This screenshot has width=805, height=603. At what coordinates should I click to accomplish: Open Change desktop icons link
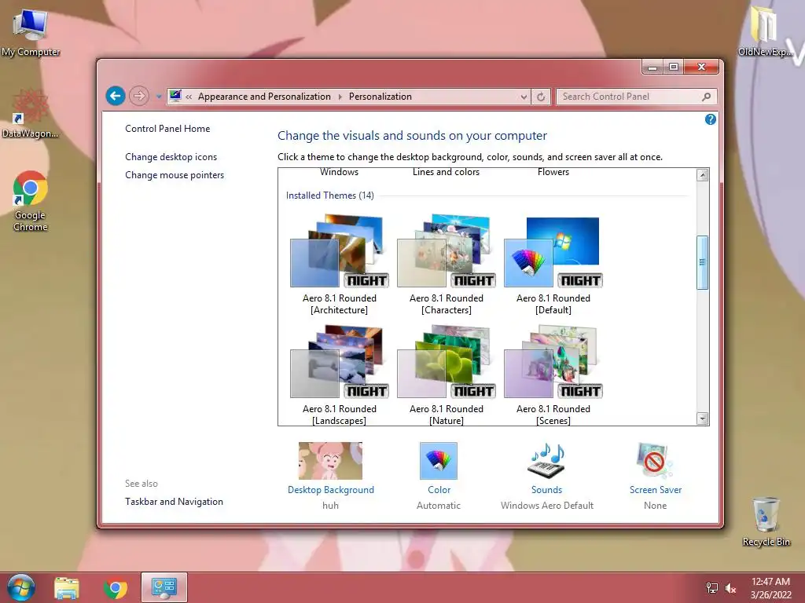tap(171, 157)
